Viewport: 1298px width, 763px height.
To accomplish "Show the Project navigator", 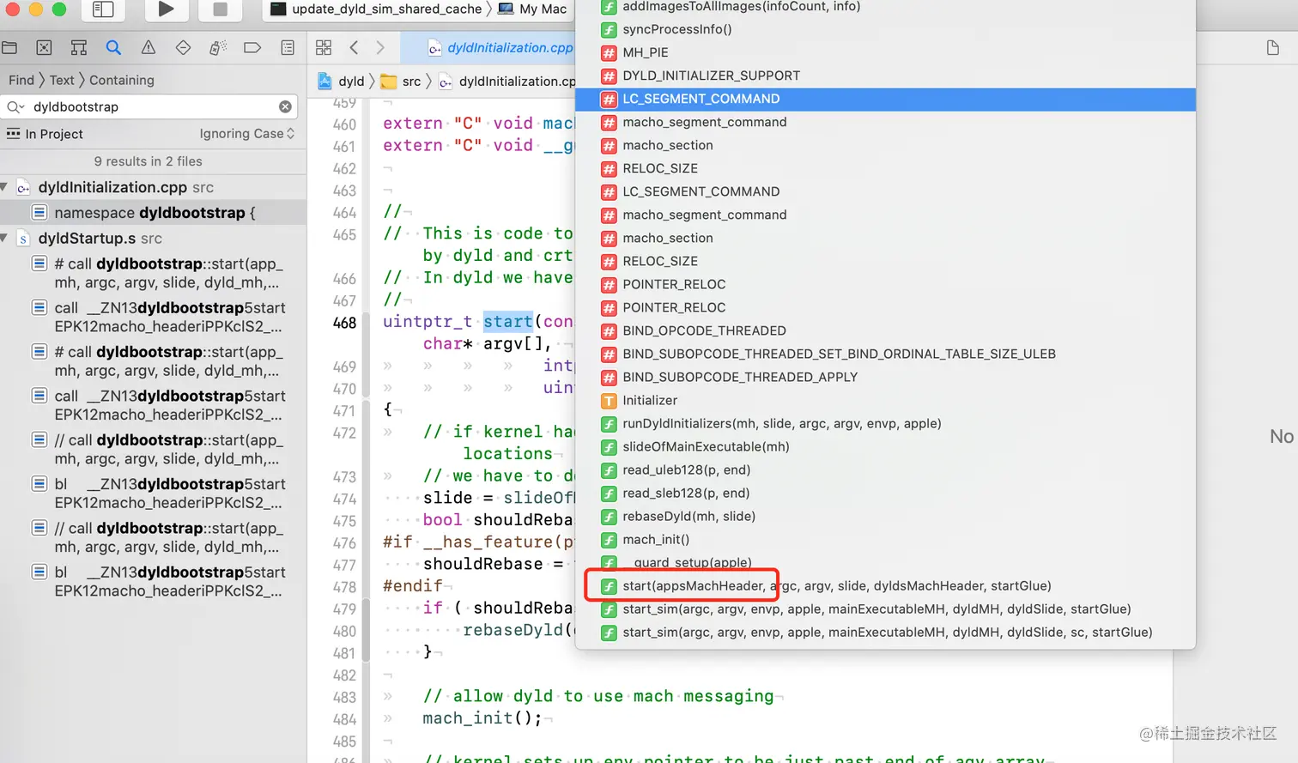I will (9, 48).
